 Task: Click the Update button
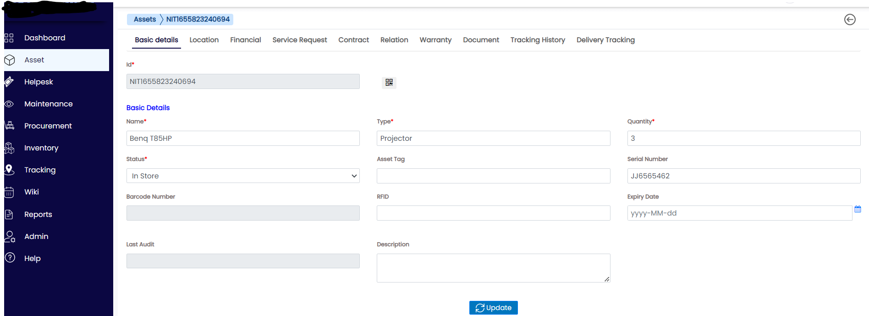pyautogui.click(x=493, y=308)
